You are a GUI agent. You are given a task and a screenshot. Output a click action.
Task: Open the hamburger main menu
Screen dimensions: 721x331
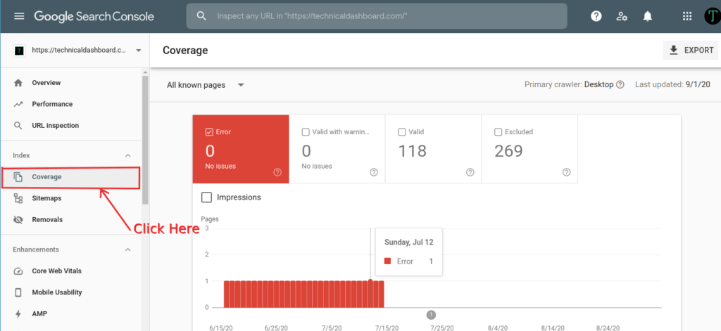coord(19,16)
